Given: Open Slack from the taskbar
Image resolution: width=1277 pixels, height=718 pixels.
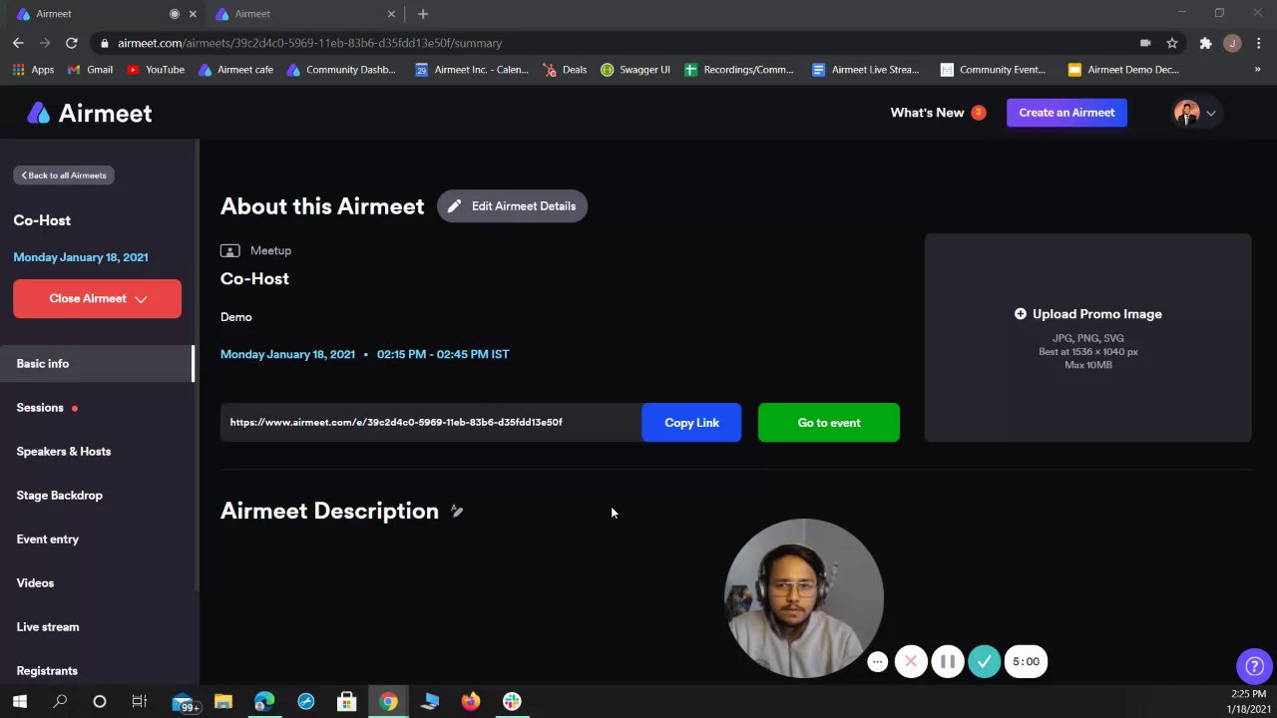Looking at the screenshot, I should [x=512, y=701].
